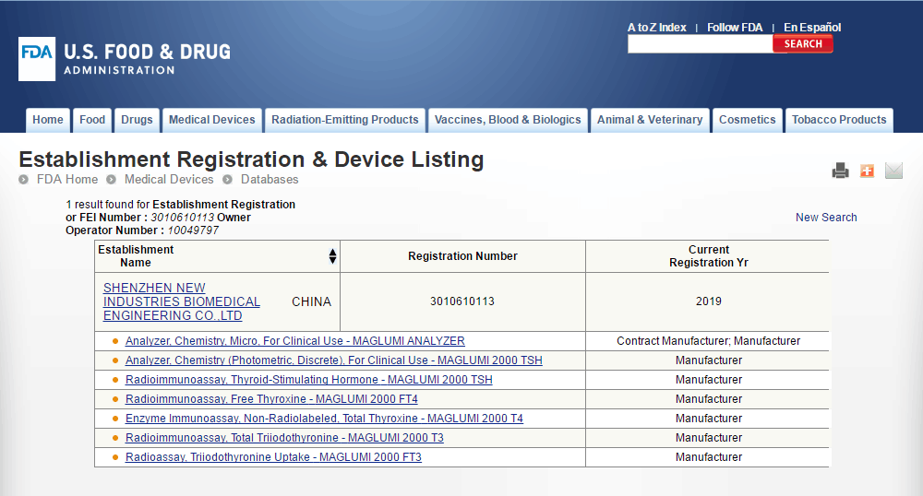The image size is (923, 496).
Task: Open Vaccines, Blood & Biologics tab
Action: click(x=508, y=120)
